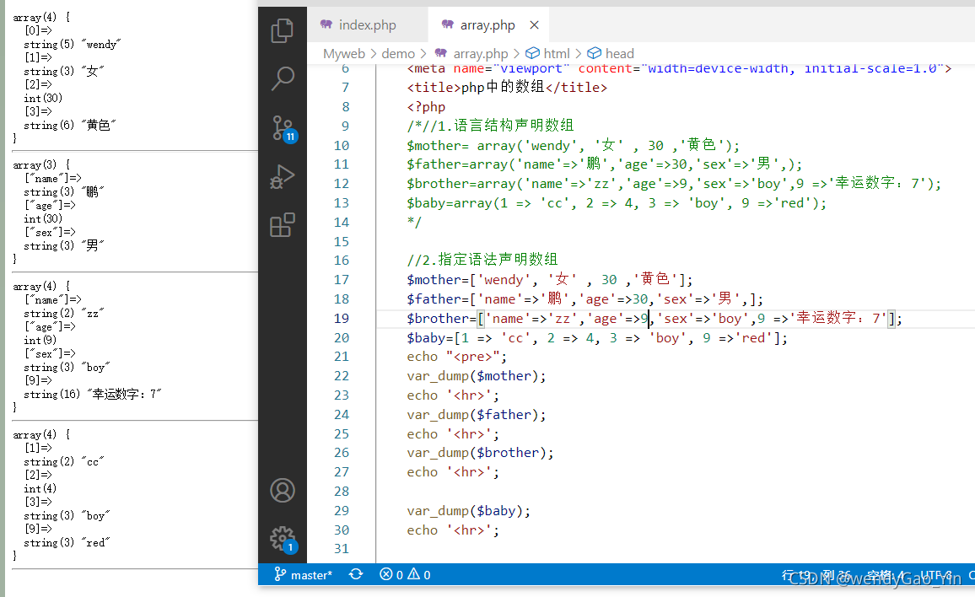Click the array(3) header in browser output
This screenshot has height=597, width=975.
(x=41, y=164)
